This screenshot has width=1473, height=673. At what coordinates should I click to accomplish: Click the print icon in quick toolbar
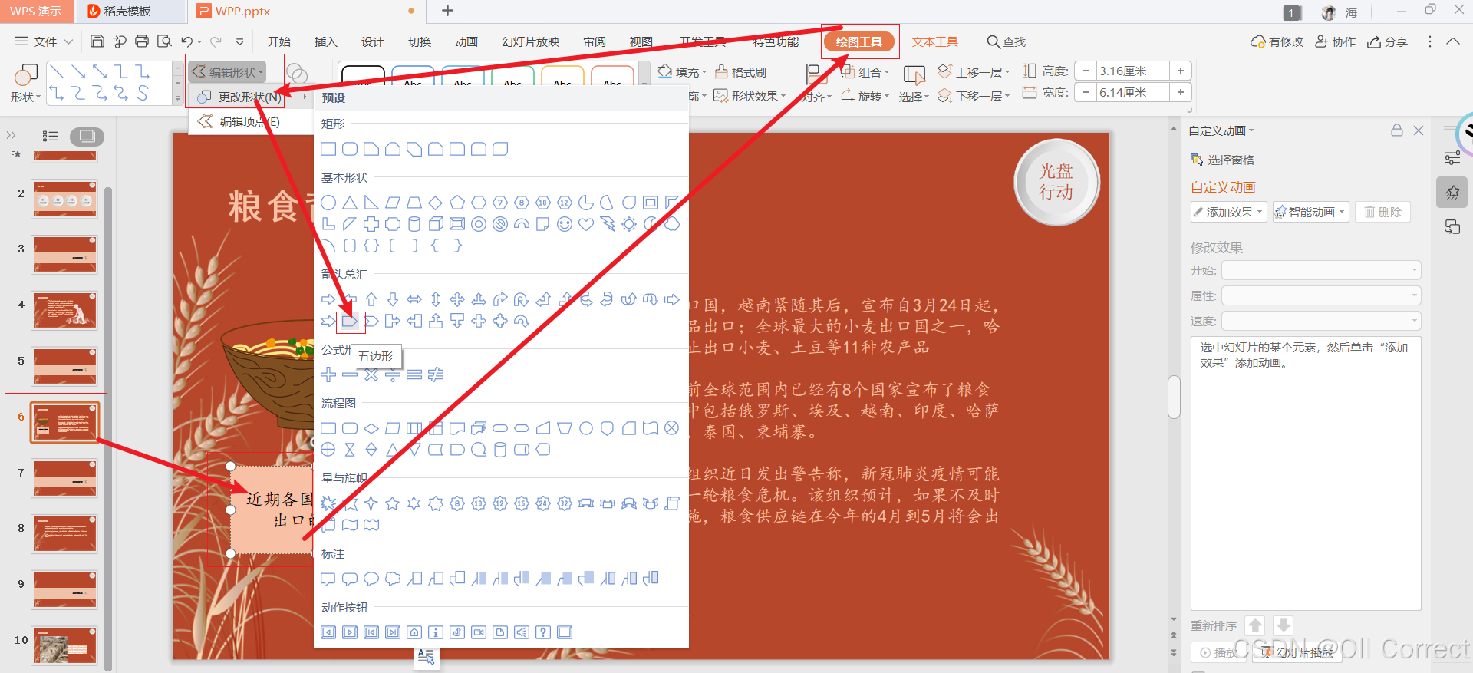[x=142, y=41]
